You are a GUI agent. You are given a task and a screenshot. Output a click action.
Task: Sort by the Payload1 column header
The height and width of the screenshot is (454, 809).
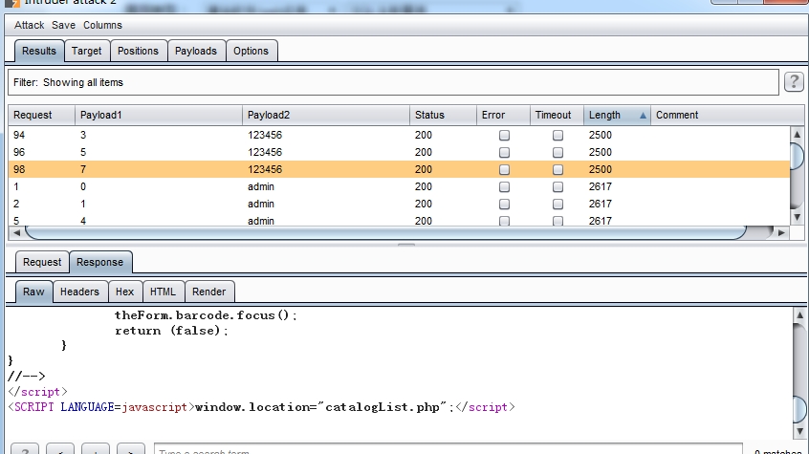click(x=159, y=115)
